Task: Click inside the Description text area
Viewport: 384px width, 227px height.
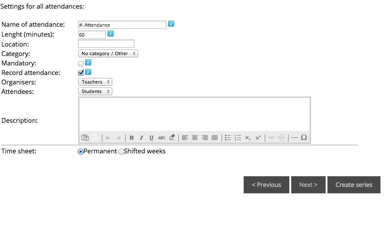Action: tap(194, 115)
